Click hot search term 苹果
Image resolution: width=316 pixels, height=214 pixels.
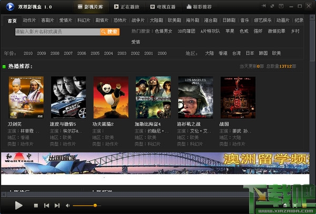click(x=230, y=31)
